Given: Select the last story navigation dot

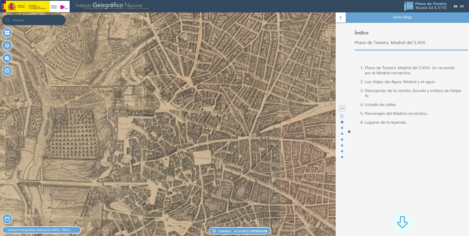Looking at the screenshot, I should (x=342, y=157).
